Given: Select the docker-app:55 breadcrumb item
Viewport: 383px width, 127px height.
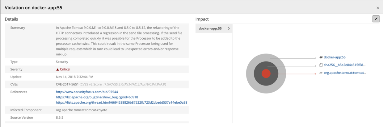Looking at the screenshot, I should [210, 28].
